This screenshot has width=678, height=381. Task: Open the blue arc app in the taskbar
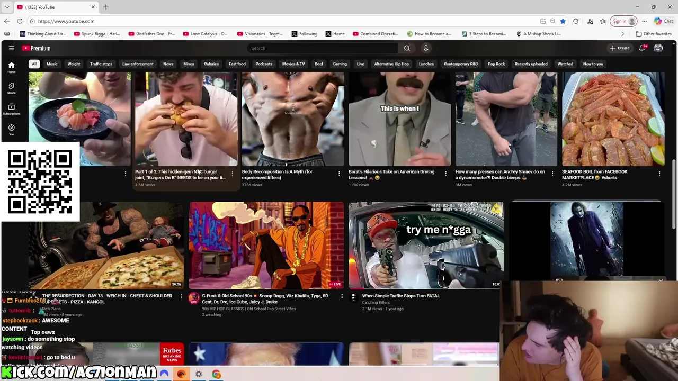click(164, 374)
